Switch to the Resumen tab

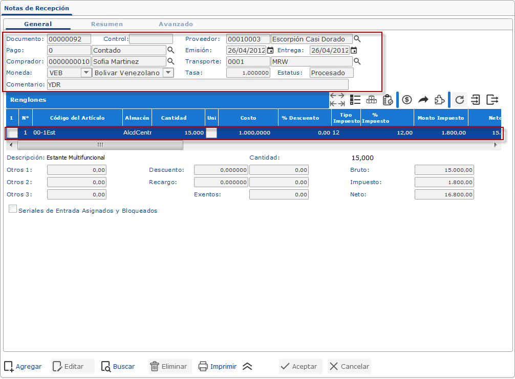[107, 24]
